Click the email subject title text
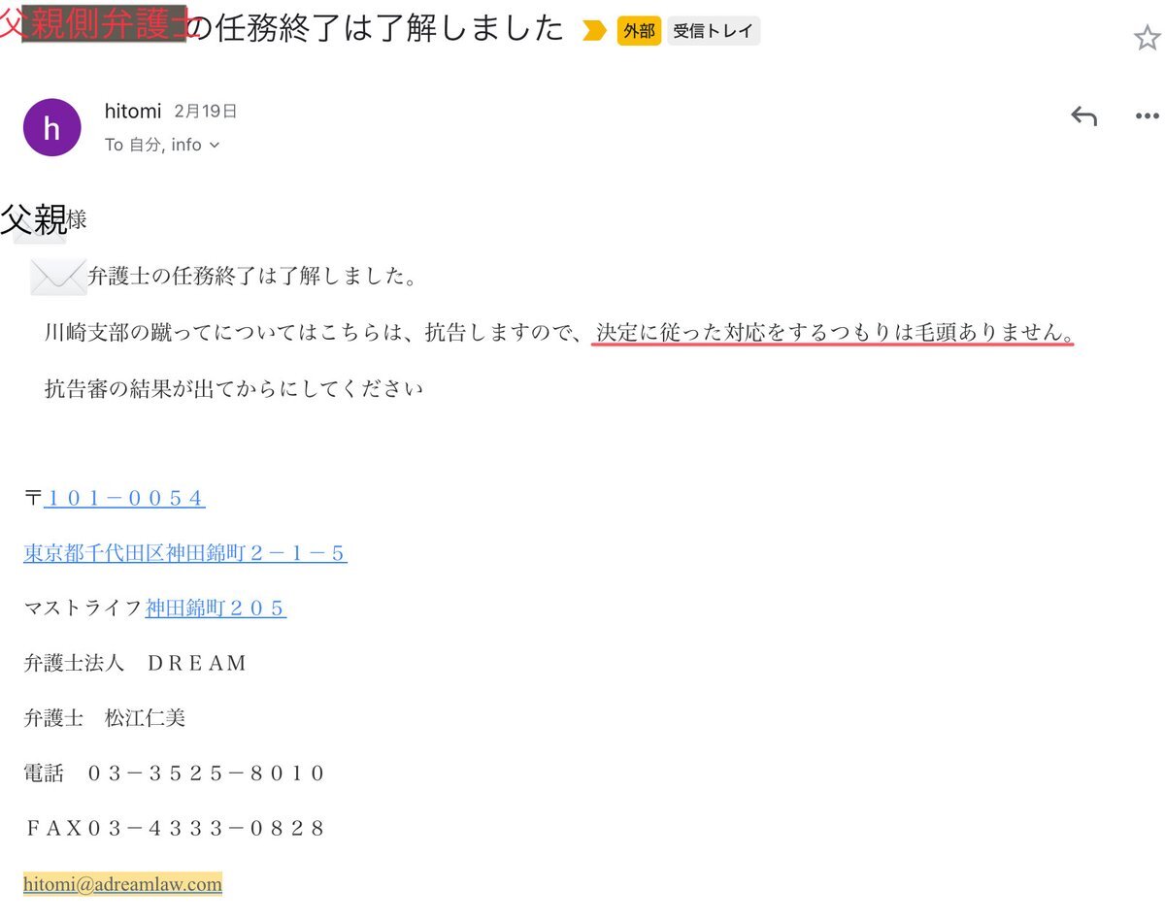This screenshot has height=921, width=1165. tap(283, 26)
